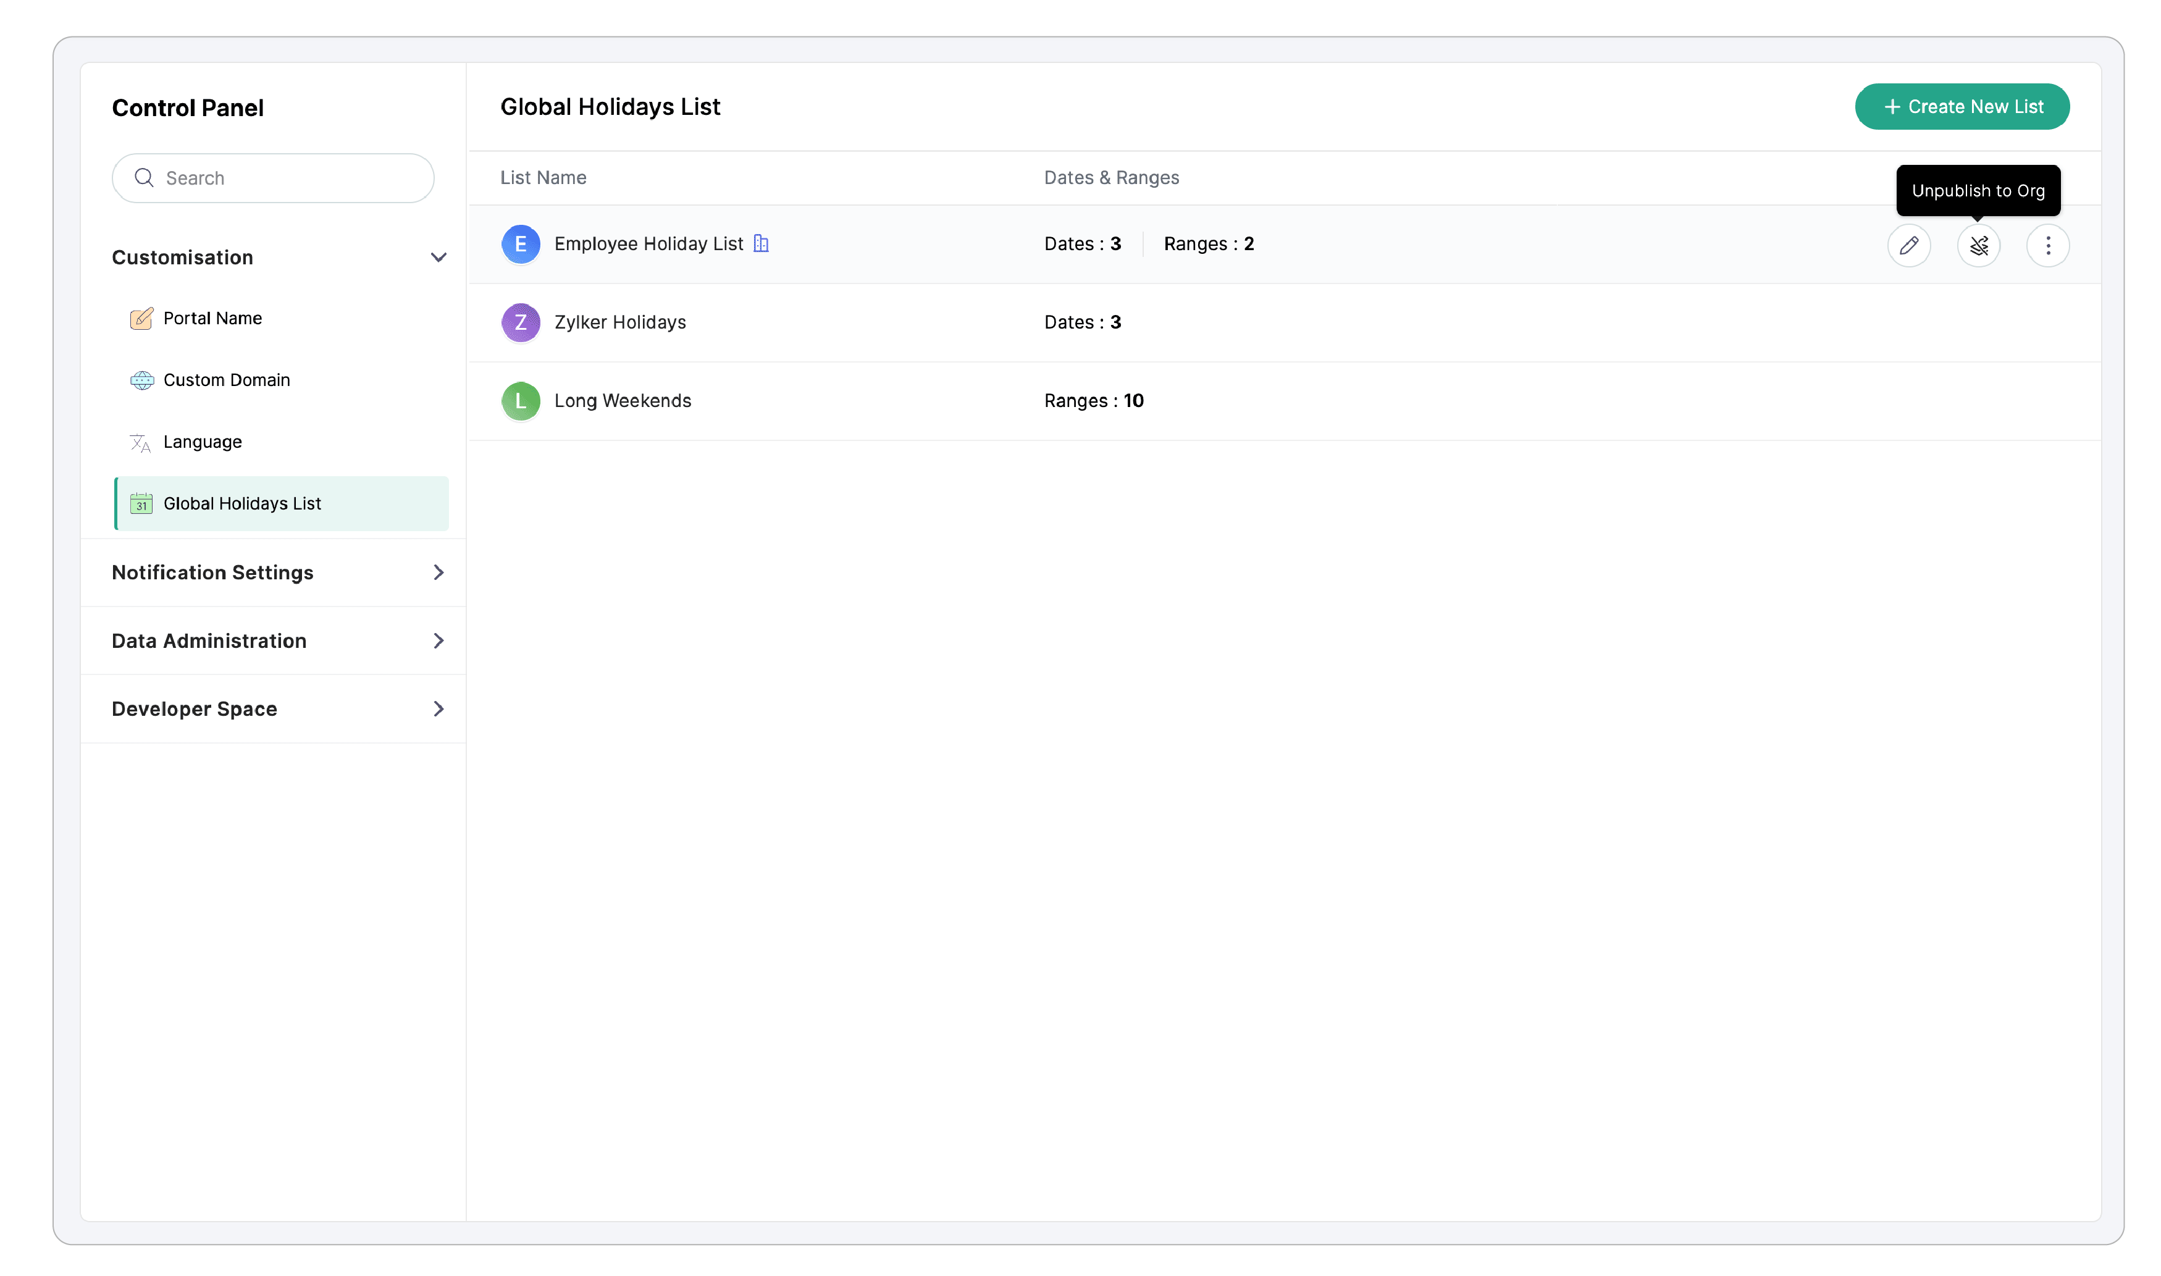Expand the Developer Space section

tap(438, 708)
